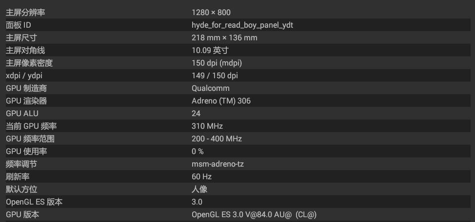Click the 主屏分辨率 row
The image size is (475, 222).
237,12
